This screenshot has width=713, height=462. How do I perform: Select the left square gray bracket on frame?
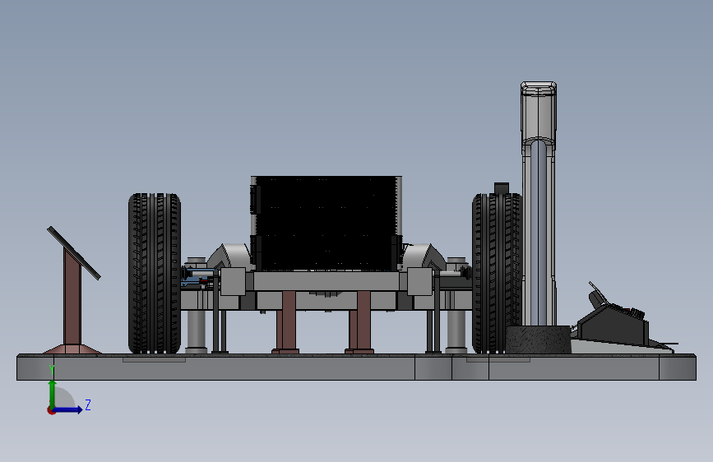pos(234,281)
